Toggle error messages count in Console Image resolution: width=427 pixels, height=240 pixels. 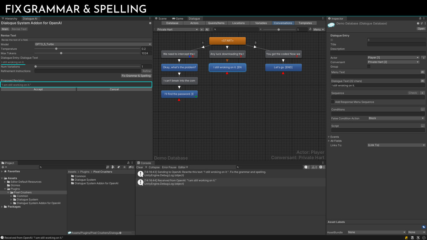tap(322, 167)
